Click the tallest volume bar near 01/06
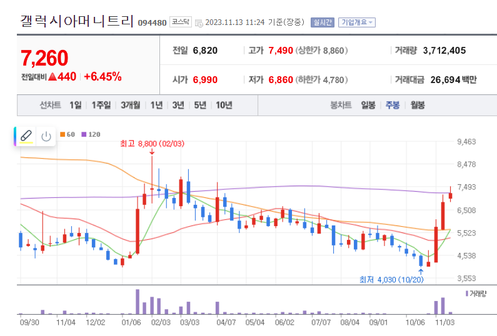Image resolution: width=497 pixels, height=336 pixels. click(138, 302)
